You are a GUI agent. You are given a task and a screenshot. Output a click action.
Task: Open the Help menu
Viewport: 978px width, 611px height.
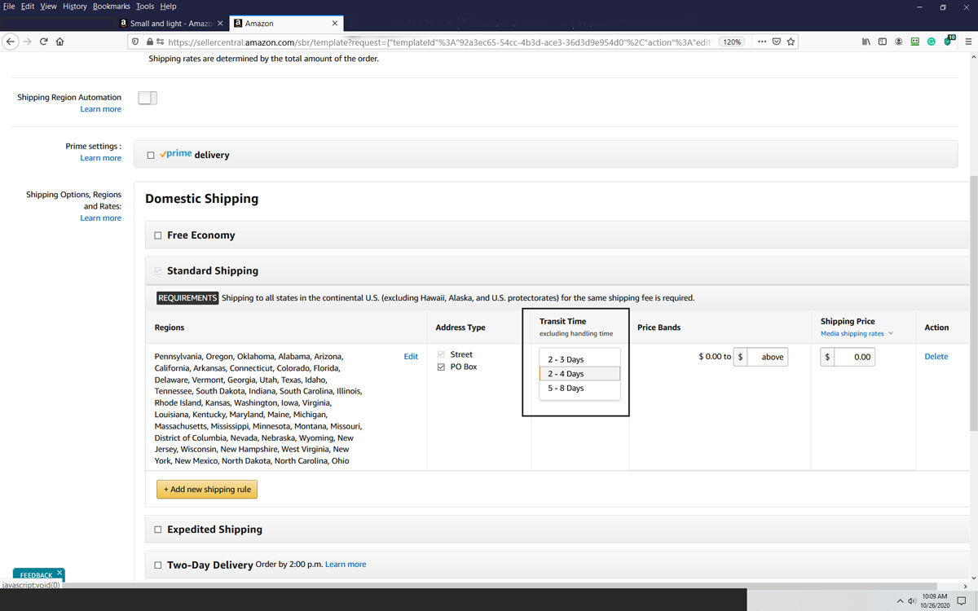pyautogui.click(x=168, y=6)
